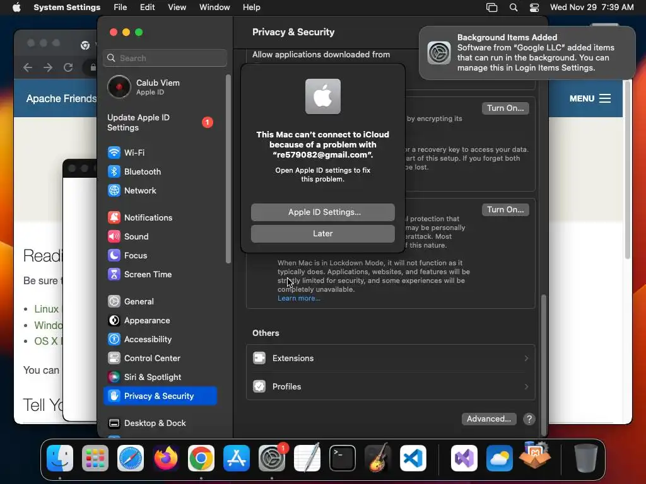Turn on Lockdown Mode button
646x484 pixels.
tap(505, 210)
